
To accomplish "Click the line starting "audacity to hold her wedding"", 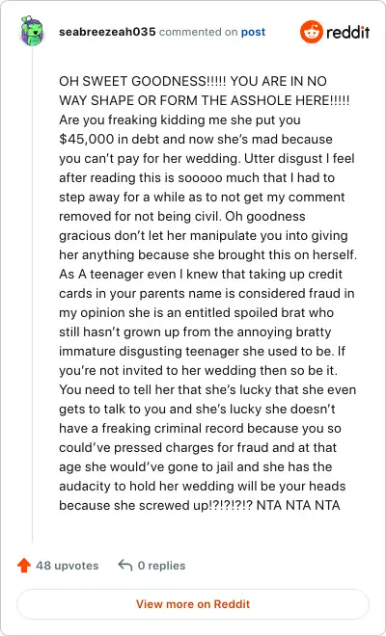I will tap(203, 486).
